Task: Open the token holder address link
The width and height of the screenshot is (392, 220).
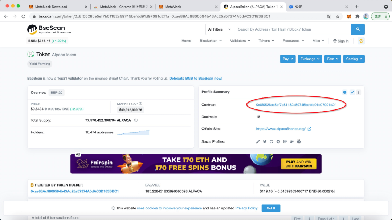Action: coord(74,191)
